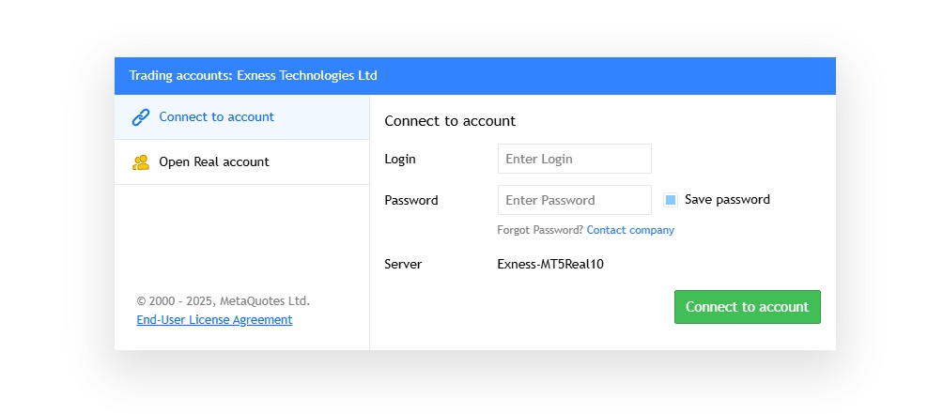This screenshot has height=414, width=928.
Task: Click the Password field label
Action: coord(411,201)
